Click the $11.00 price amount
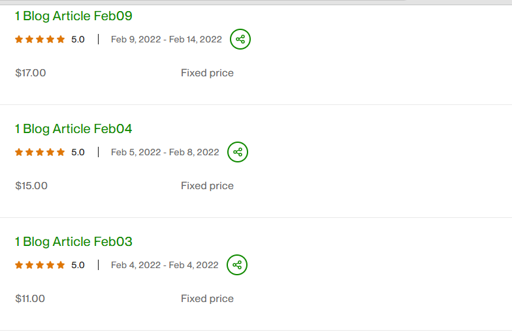 [x=30, y=299]
